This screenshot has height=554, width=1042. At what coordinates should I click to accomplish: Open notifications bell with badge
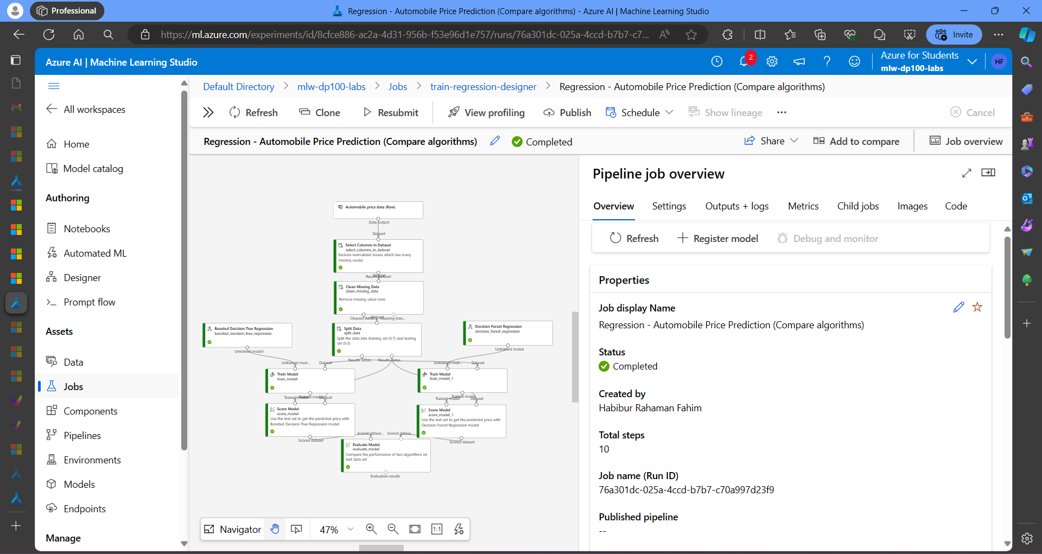[745, 61]
